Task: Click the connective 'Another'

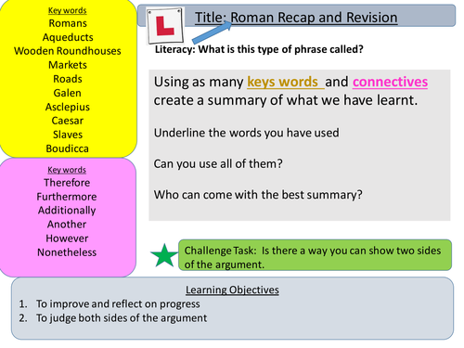Action: 67,225
